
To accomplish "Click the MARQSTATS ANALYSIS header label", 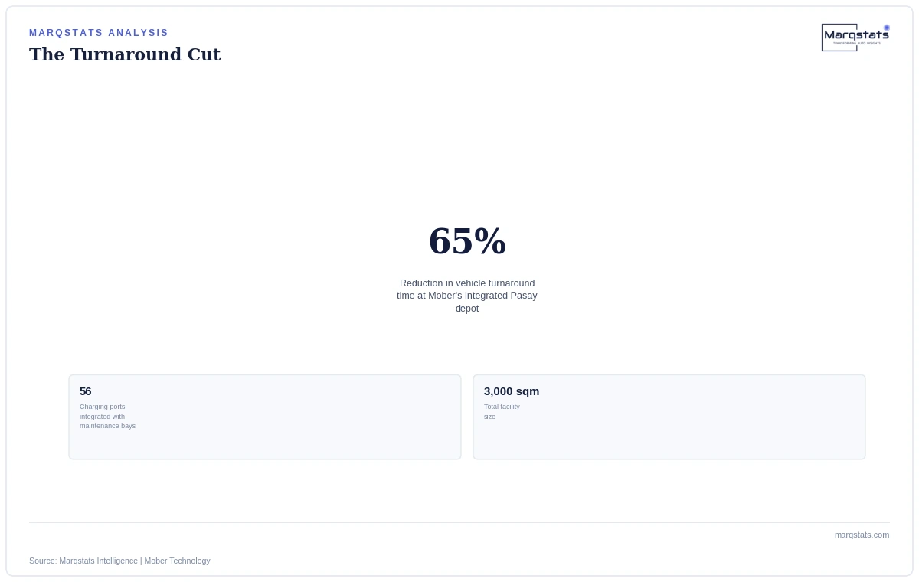I will pyautogui.click(x=99, y=33).
